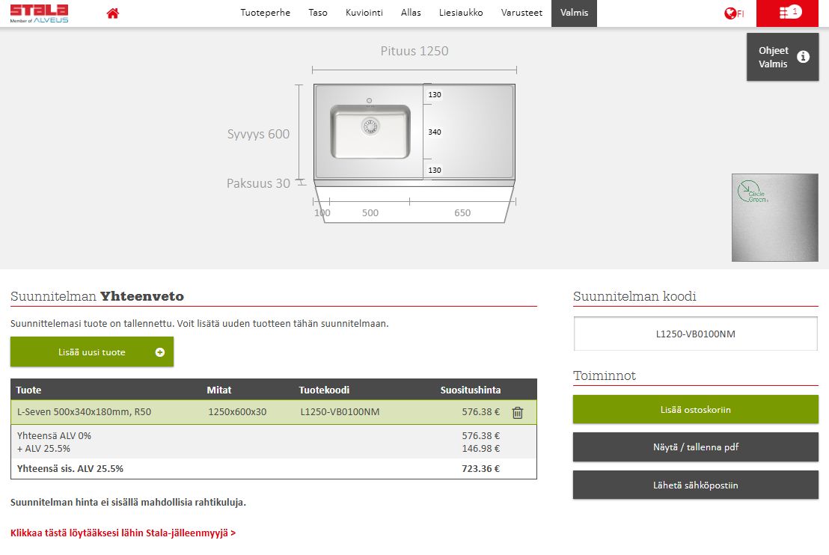The image size is (829, 555).
Task: Select the L-Seven 500x340x180mm, R50 row
Action: [274, 411]
